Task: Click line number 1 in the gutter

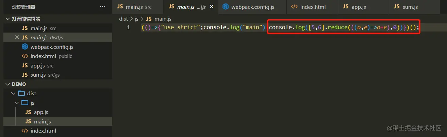Action: tap(128, 27)
